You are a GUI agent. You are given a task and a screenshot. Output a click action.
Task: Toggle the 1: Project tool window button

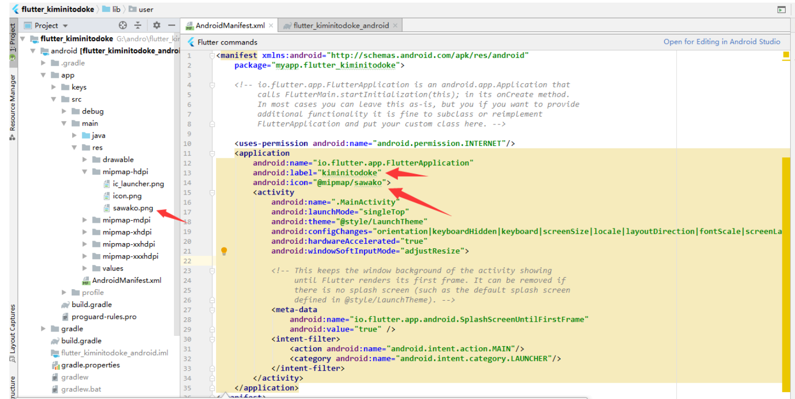tap(13, 43)
